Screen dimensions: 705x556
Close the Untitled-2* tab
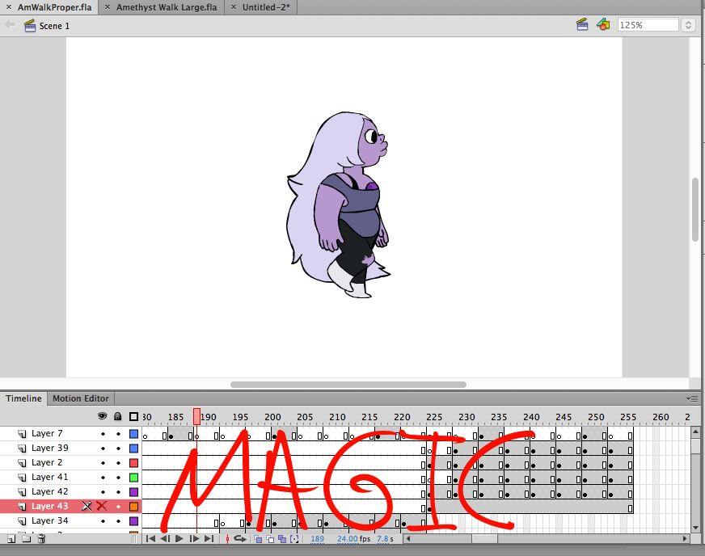pos(234,7)
